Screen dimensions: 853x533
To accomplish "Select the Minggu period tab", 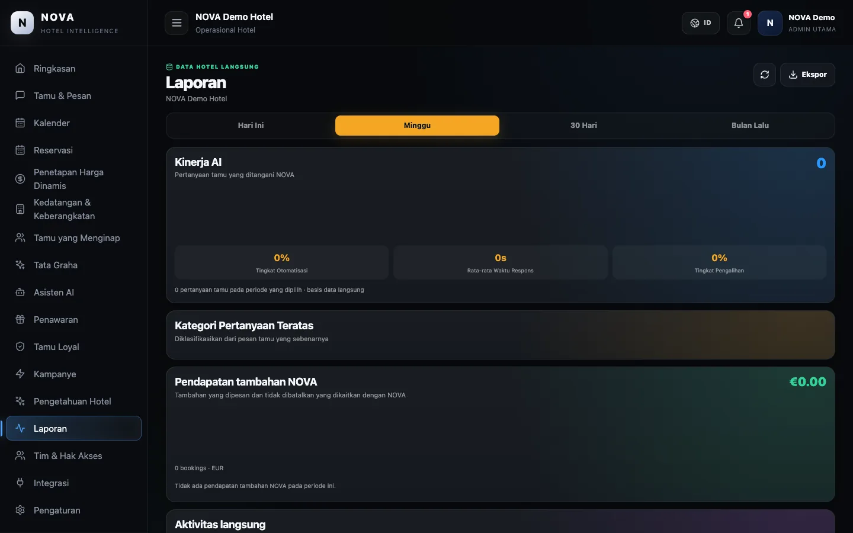I will [x=417, y=126].
